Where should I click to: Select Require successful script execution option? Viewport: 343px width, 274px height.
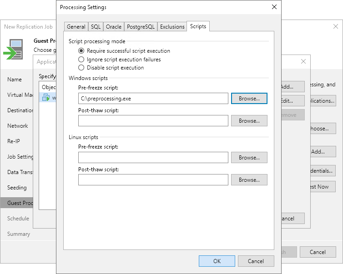(124, 51)
